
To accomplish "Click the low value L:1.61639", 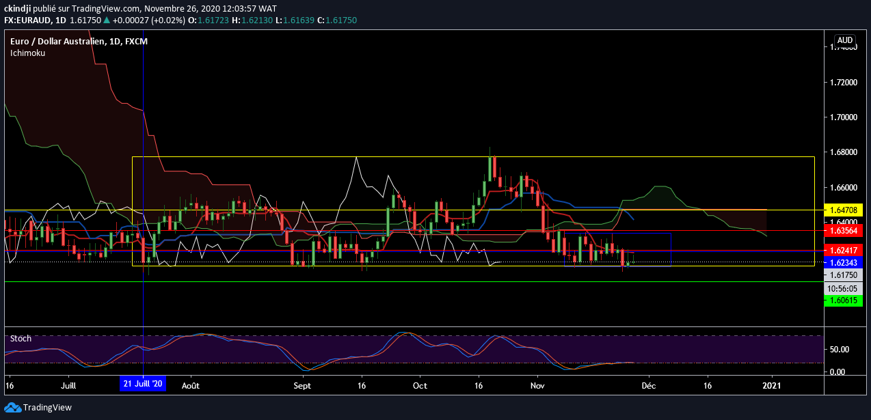I will point(296,20).
